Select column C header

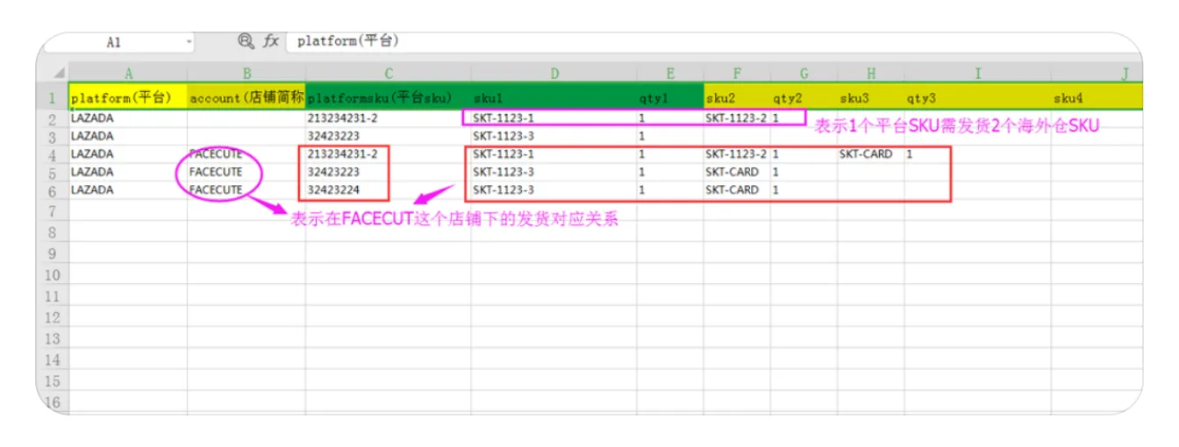pyautogui.click(x=388, y=74)
